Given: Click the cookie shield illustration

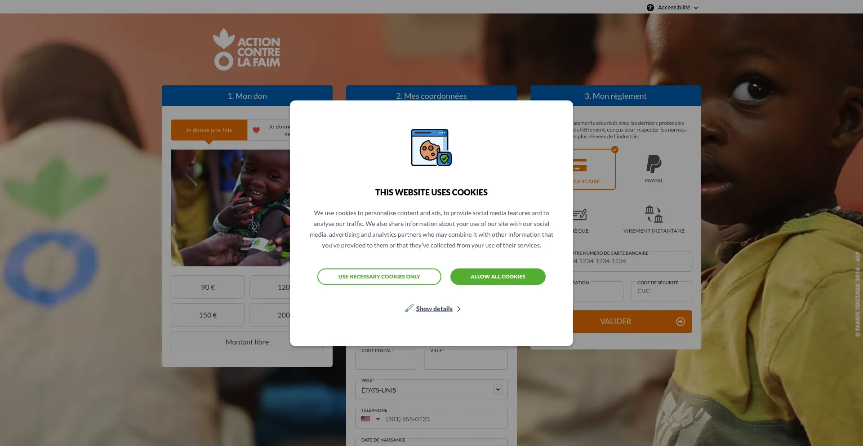Looking at the screenshot, I should pyautogui.click(x=431, y=147).
